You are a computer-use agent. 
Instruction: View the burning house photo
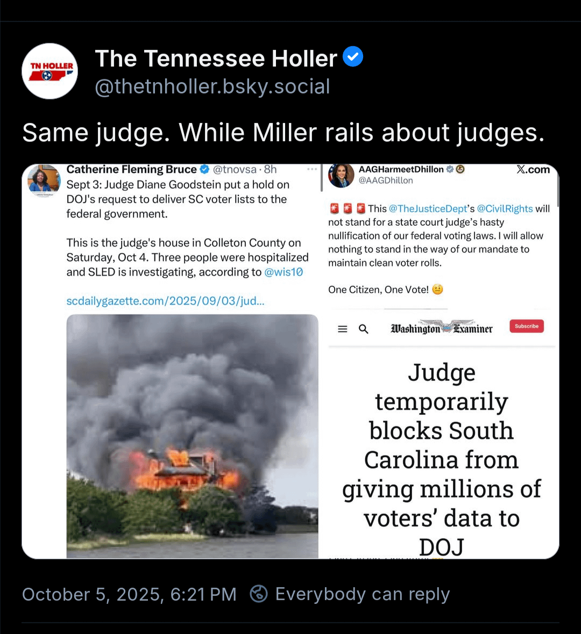coord(192,436)
